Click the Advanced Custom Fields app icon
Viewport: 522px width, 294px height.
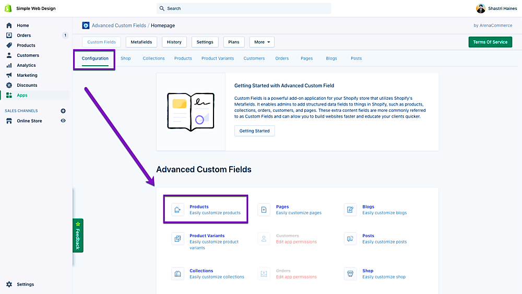click(86, 25)
